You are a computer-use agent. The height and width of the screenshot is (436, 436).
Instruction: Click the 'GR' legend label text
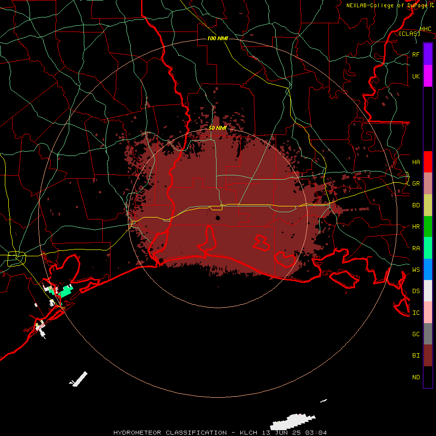[416, 184]
